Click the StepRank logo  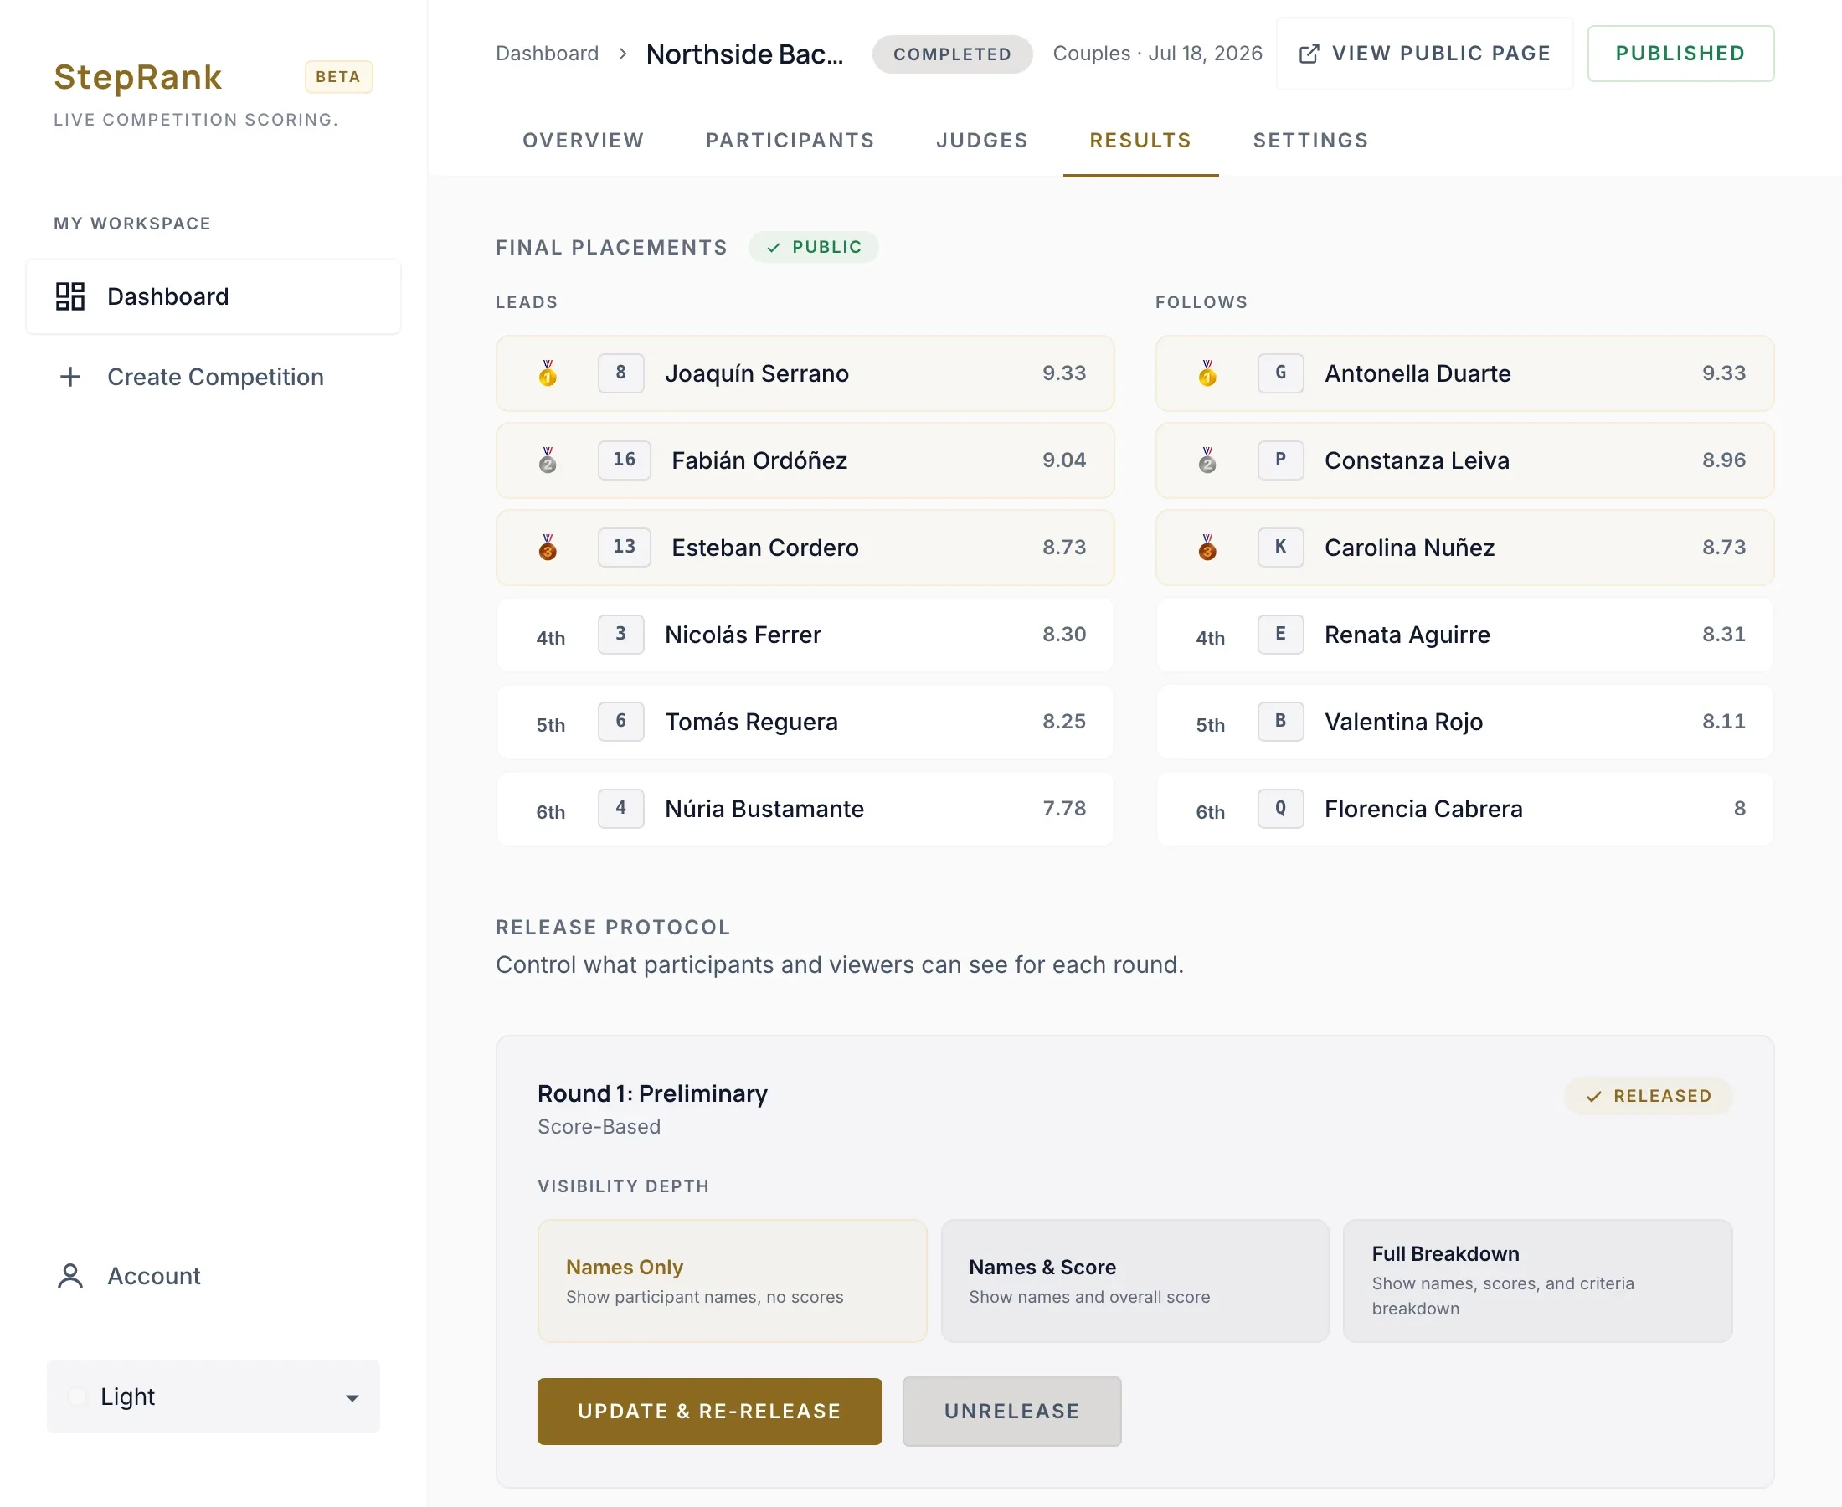click(138, 77)
